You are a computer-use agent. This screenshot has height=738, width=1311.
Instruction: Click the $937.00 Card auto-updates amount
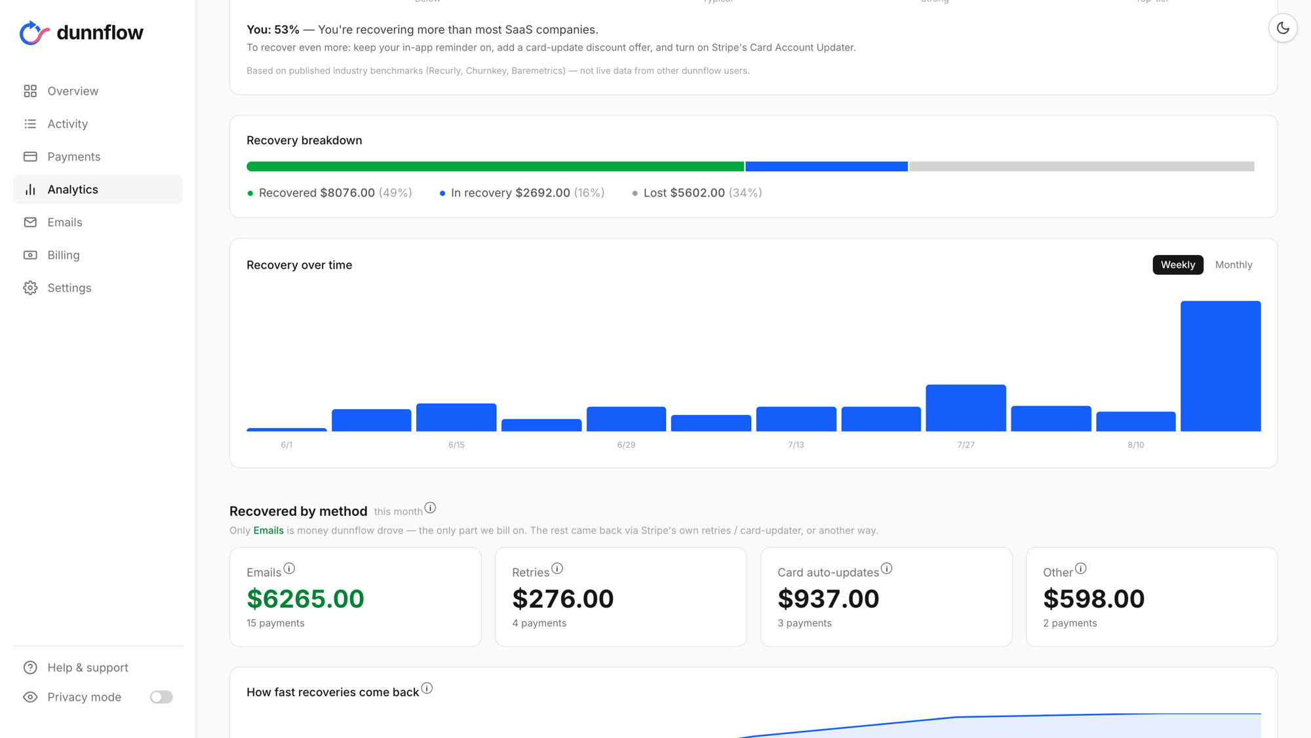(x=828, y=598)
